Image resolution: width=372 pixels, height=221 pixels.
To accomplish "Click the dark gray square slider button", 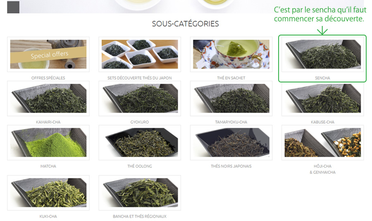I will click(13, 7).
